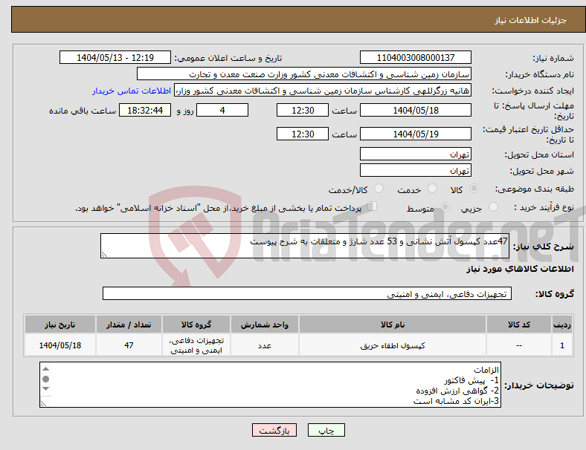
Task: Click the جزئیات اطلاعات نیاز page header
Action: point(531,20)
